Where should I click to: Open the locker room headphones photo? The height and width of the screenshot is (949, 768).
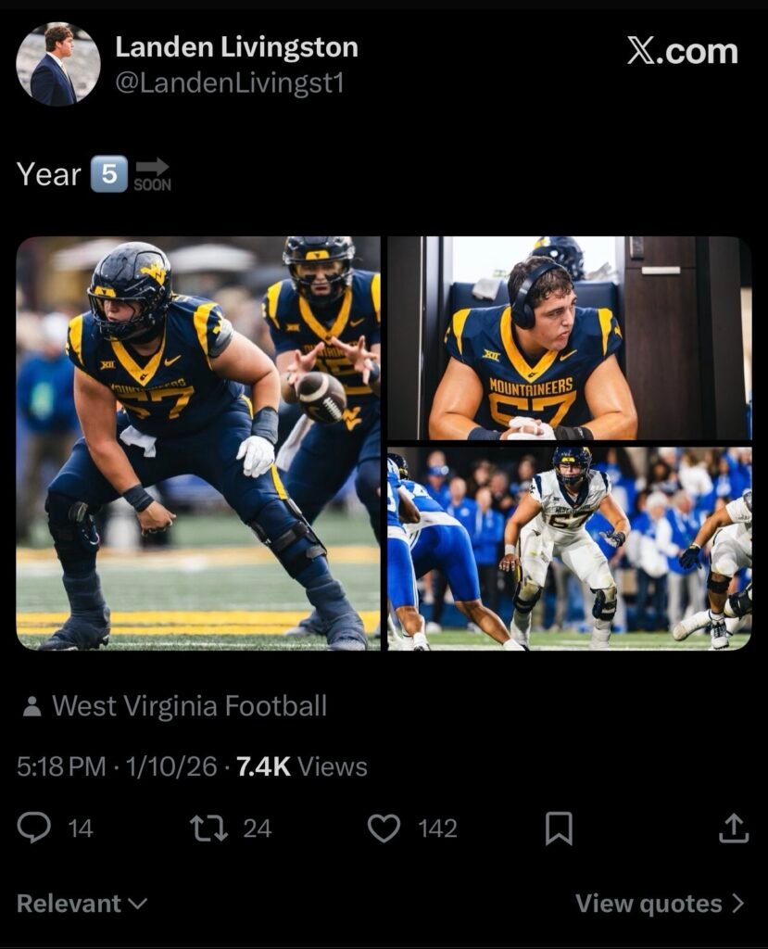569,337
